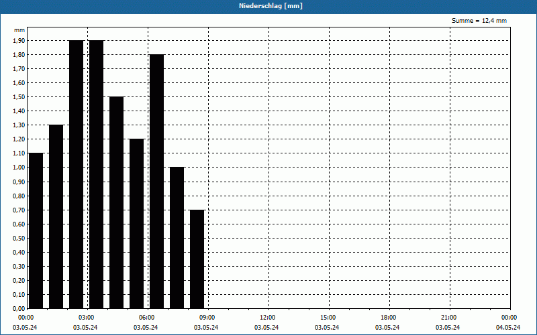Viewport: 537px width, 335px height.
Task: Click the "Niederschlag [mm]" chart title
Action: pos(271,6)
